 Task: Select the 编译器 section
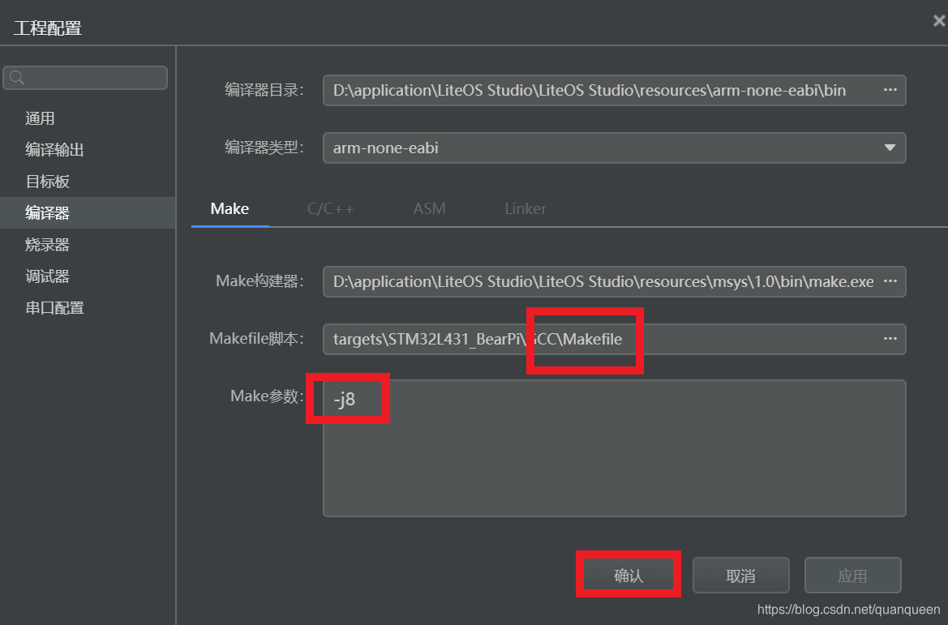pos(88,212)
